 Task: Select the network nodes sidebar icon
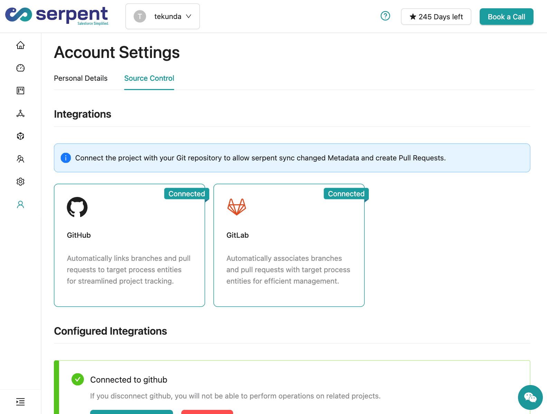(x=20, y=114)
